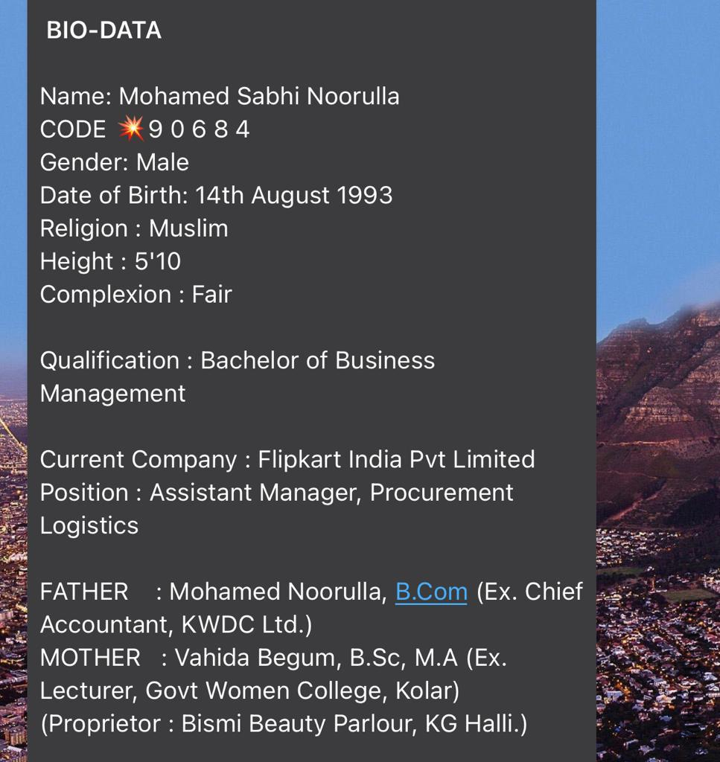Tap the FATHER label

click(x=84, y=592)
